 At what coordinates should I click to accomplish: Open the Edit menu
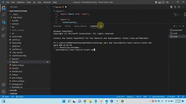click(x=13, y=2)
